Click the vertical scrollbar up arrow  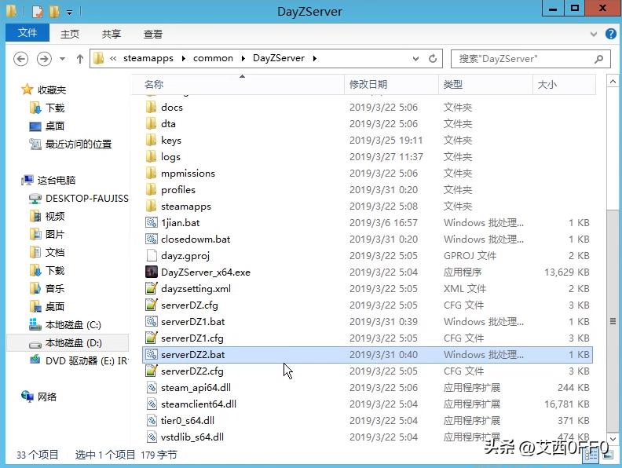[x=613, y=82]
